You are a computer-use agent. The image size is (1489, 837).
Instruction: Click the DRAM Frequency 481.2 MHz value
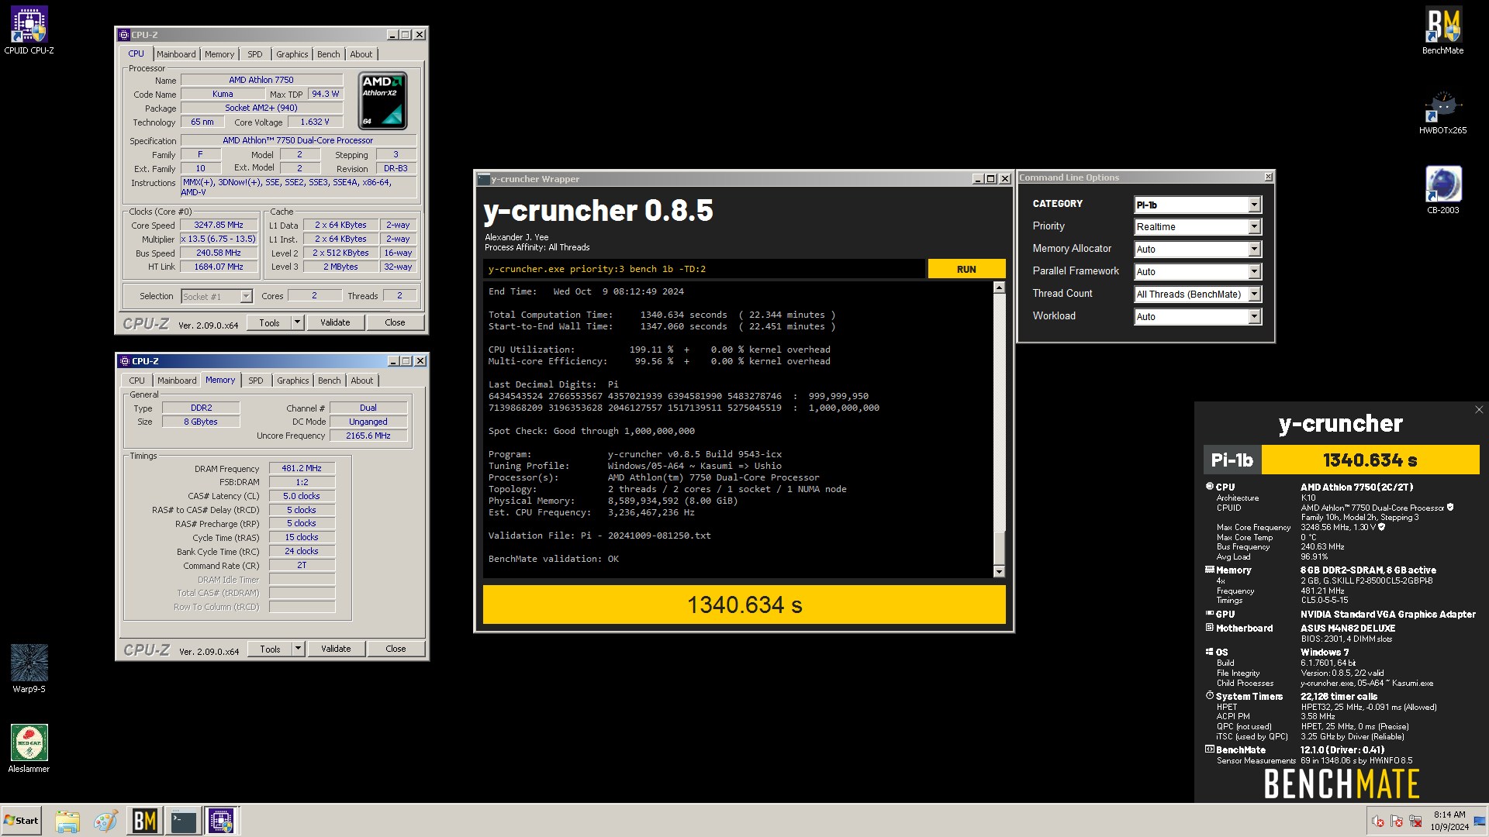coord(302,469)
